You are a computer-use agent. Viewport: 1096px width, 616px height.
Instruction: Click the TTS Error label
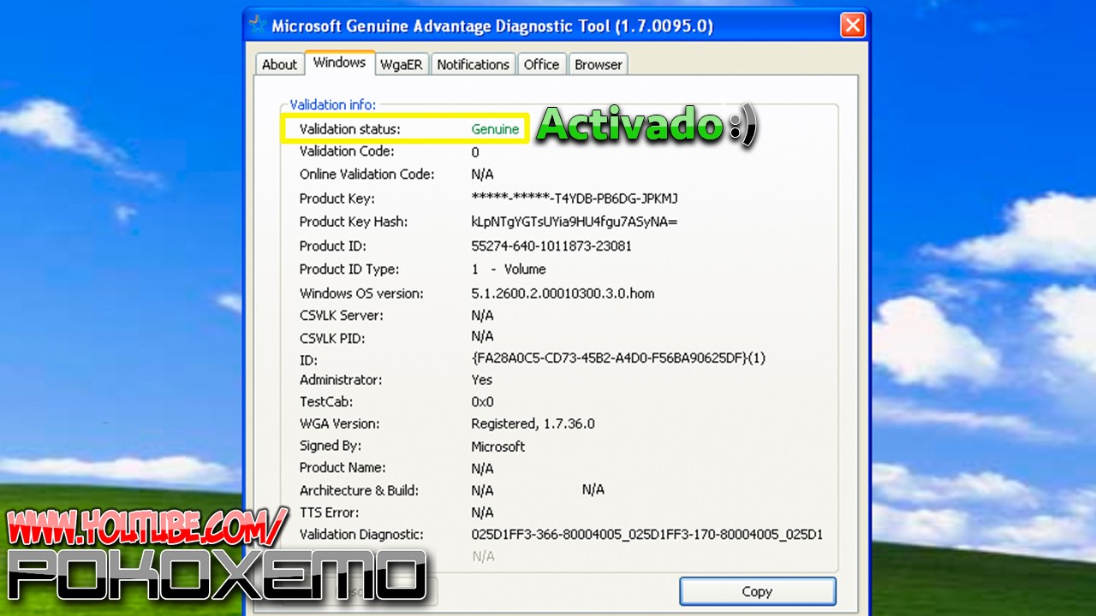click(x=329, y=512)
